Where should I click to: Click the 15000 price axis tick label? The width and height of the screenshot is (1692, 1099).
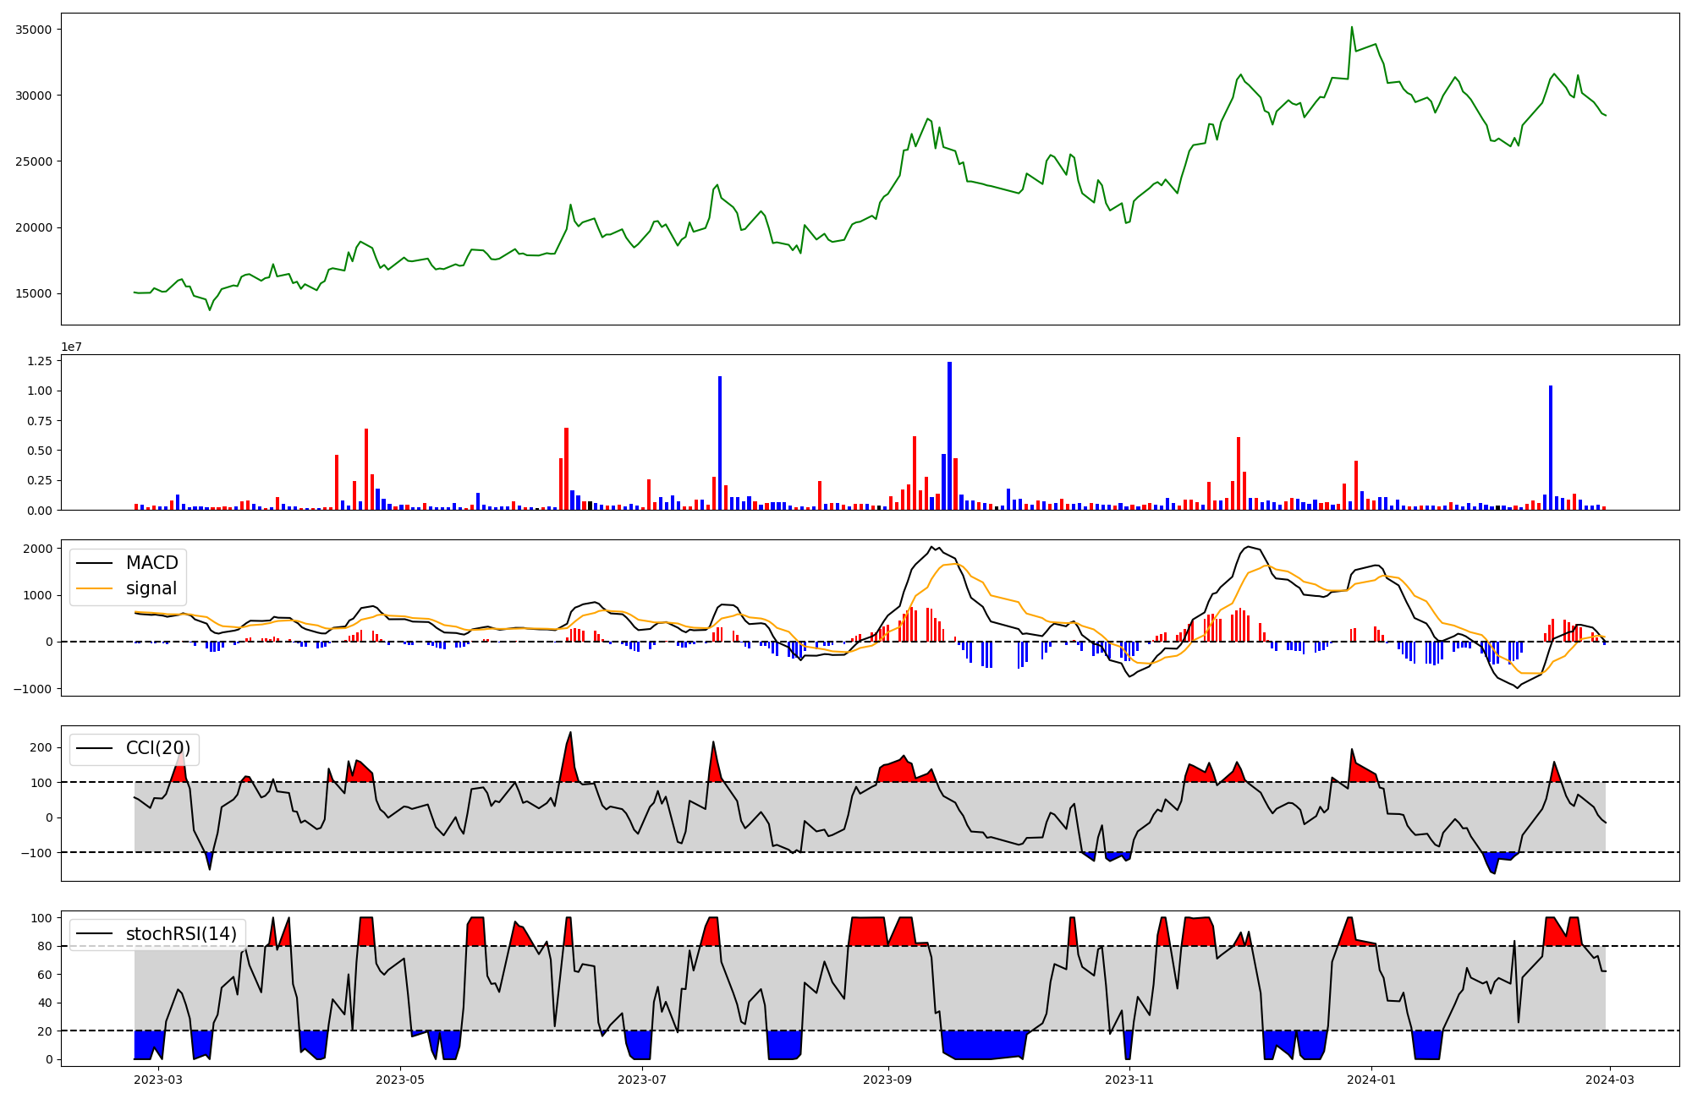click(x=35, y=294)
